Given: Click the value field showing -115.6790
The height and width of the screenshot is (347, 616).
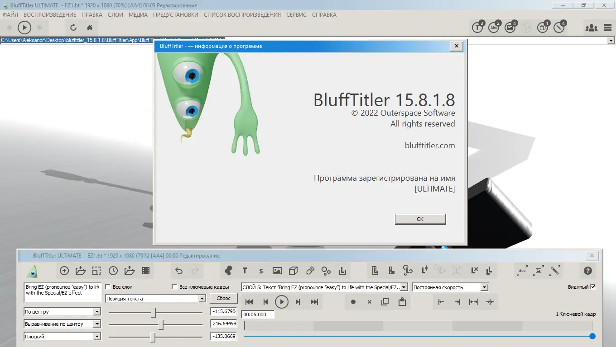Looking at the screenshot, I should coord(224,312).
